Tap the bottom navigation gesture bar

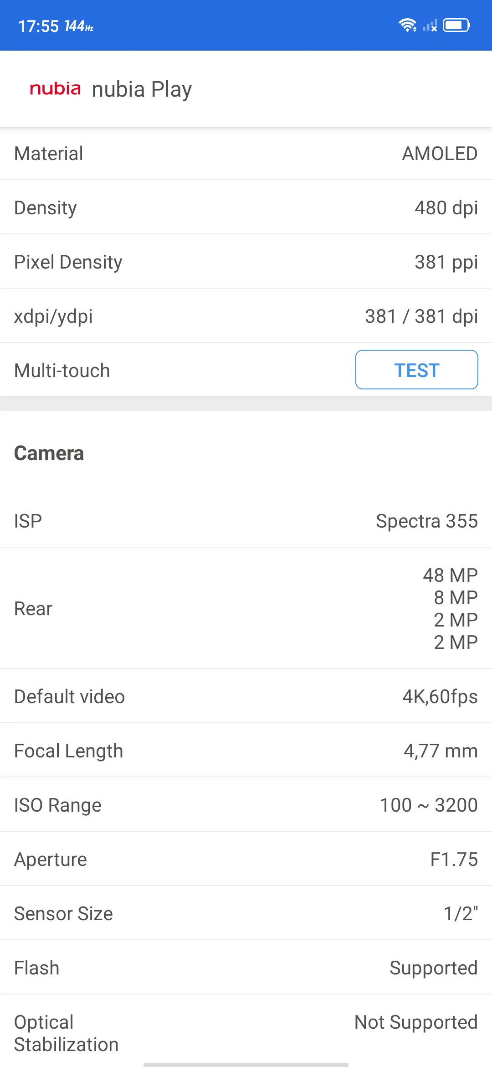[246, 1065]
